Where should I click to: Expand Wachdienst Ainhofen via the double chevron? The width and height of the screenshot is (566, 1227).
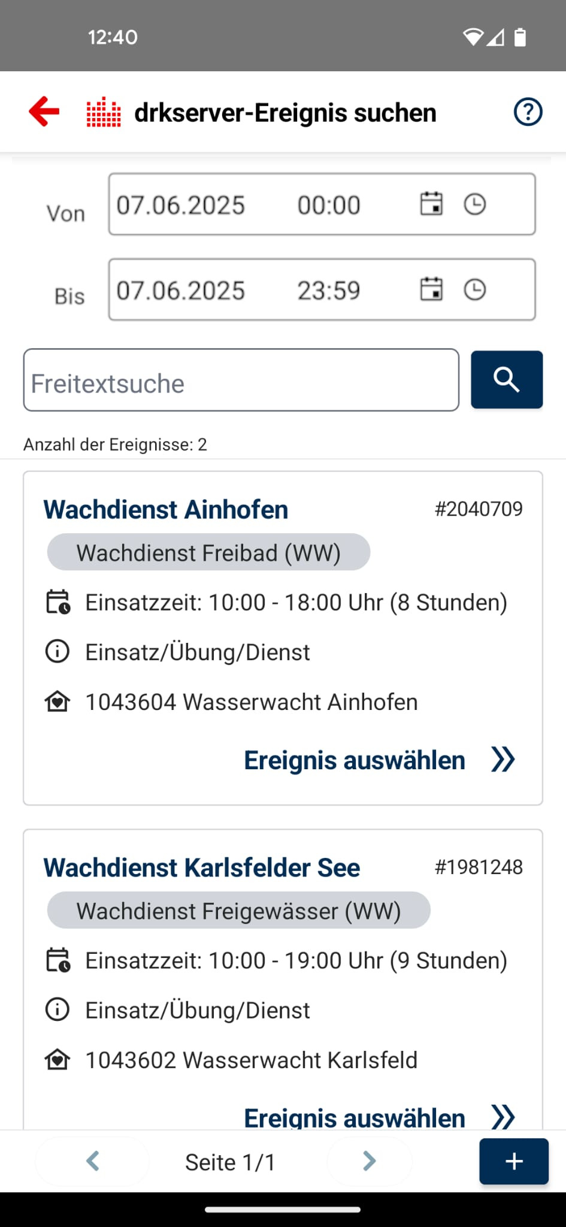pyautogui.click(x=503, y=760)
